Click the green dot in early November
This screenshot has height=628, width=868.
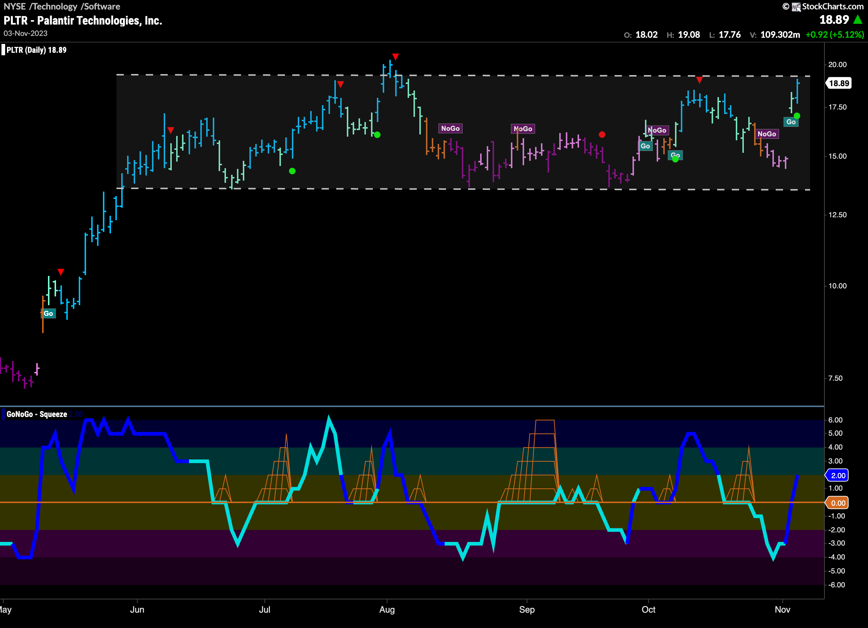pyautogui.click(x=797, y=116)
